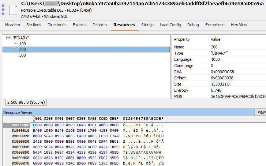Switch to the Hex View tab
Viewport: 266px width, 166px height.
tap(239, 25)
